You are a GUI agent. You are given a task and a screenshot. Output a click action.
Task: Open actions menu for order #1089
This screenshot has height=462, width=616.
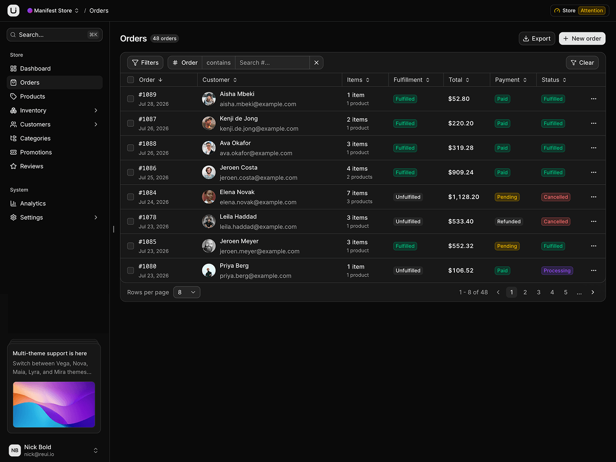click(x=593, y=99)
